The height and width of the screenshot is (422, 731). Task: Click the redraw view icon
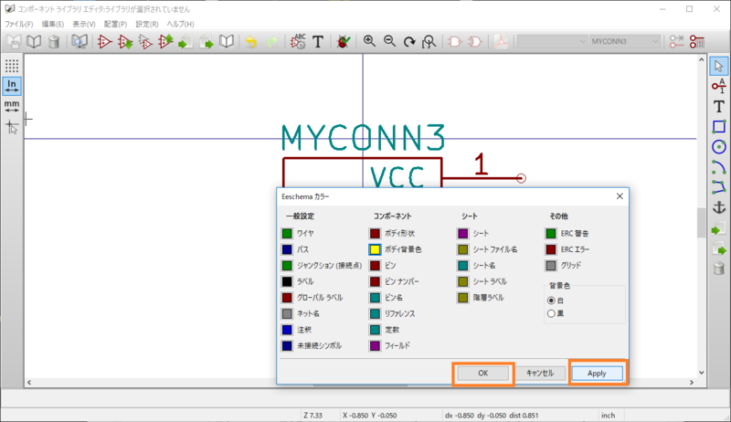coord(409,42)
